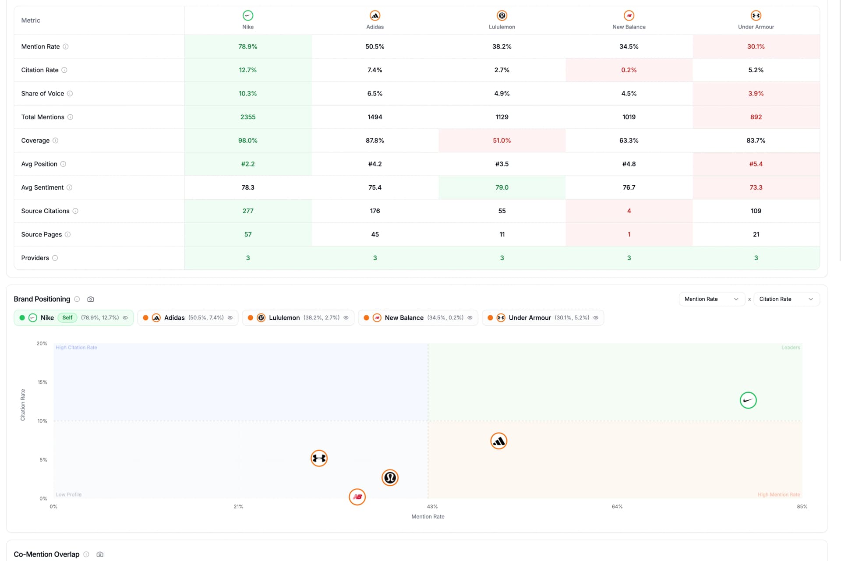The image size is (841, 561).
Task: Click the New Balance legend chip label
Action: 404,318
